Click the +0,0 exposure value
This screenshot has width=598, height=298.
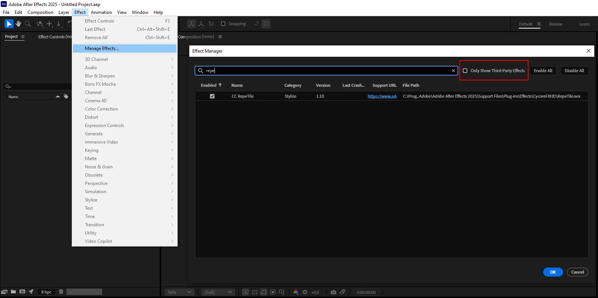315,292
